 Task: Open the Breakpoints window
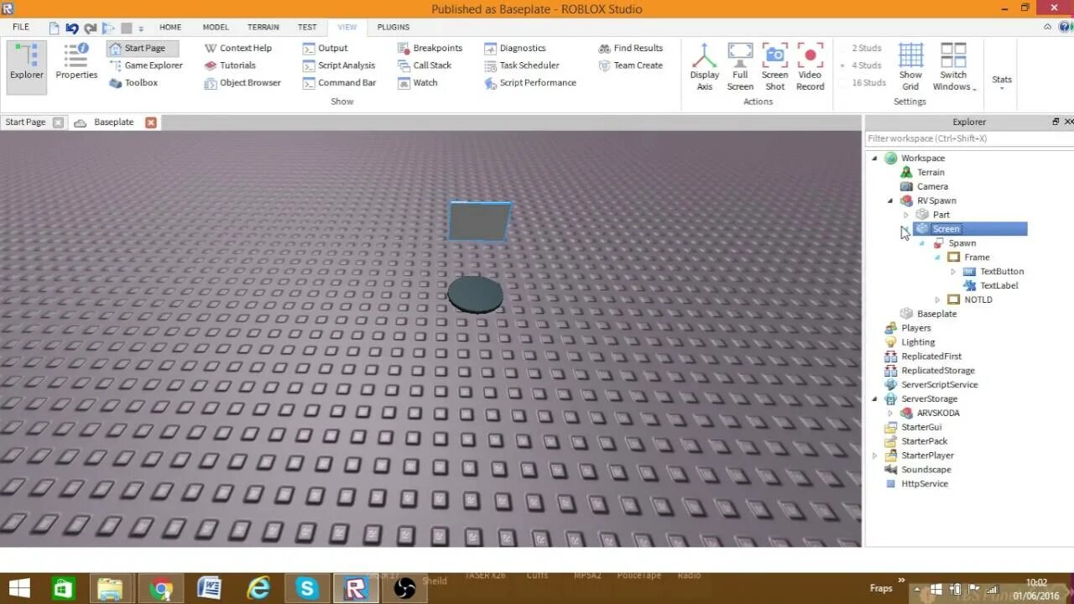click(430, 49)
